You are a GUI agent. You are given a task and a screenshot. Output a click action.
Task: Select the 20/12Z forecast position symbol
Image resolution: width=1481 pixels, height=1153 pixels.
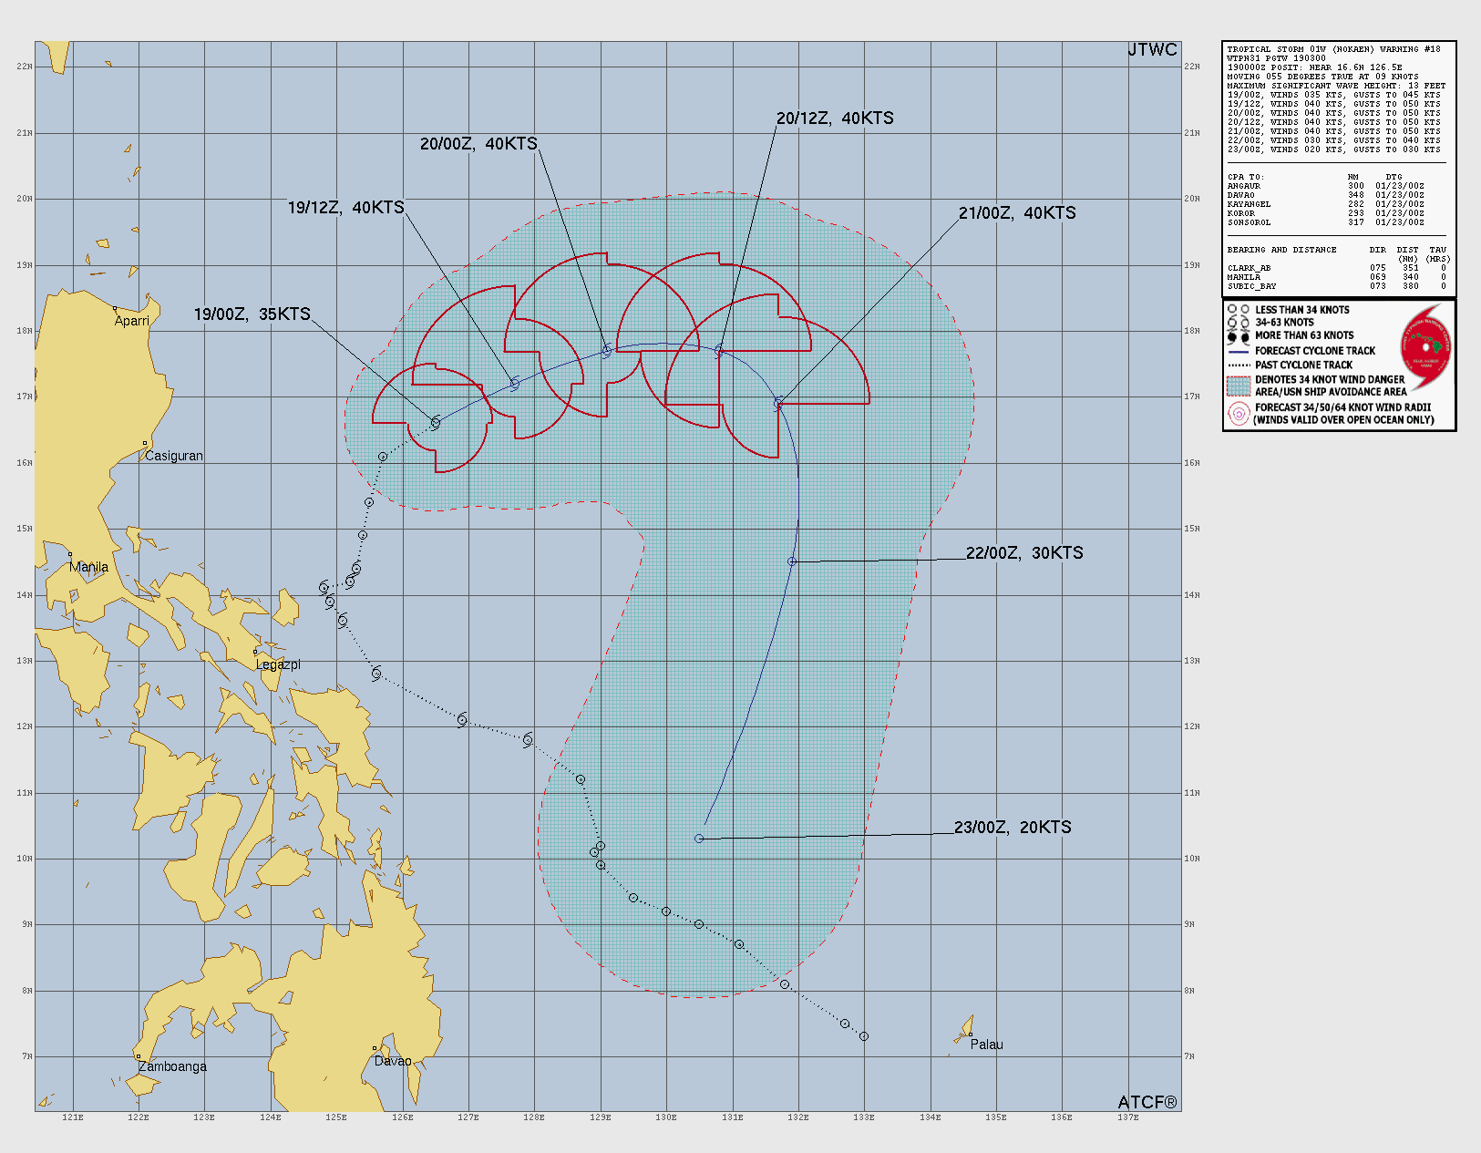point(719,350)
